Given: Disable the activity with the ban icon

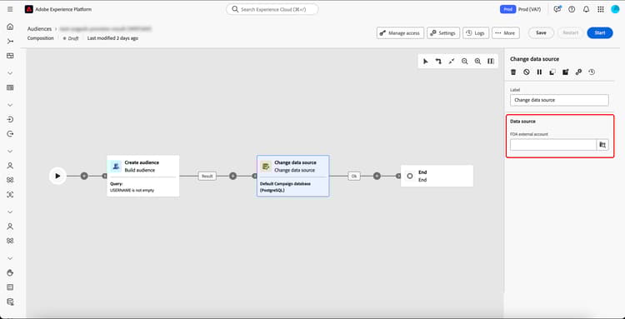Looking at the screenshot, I should 527,72.
